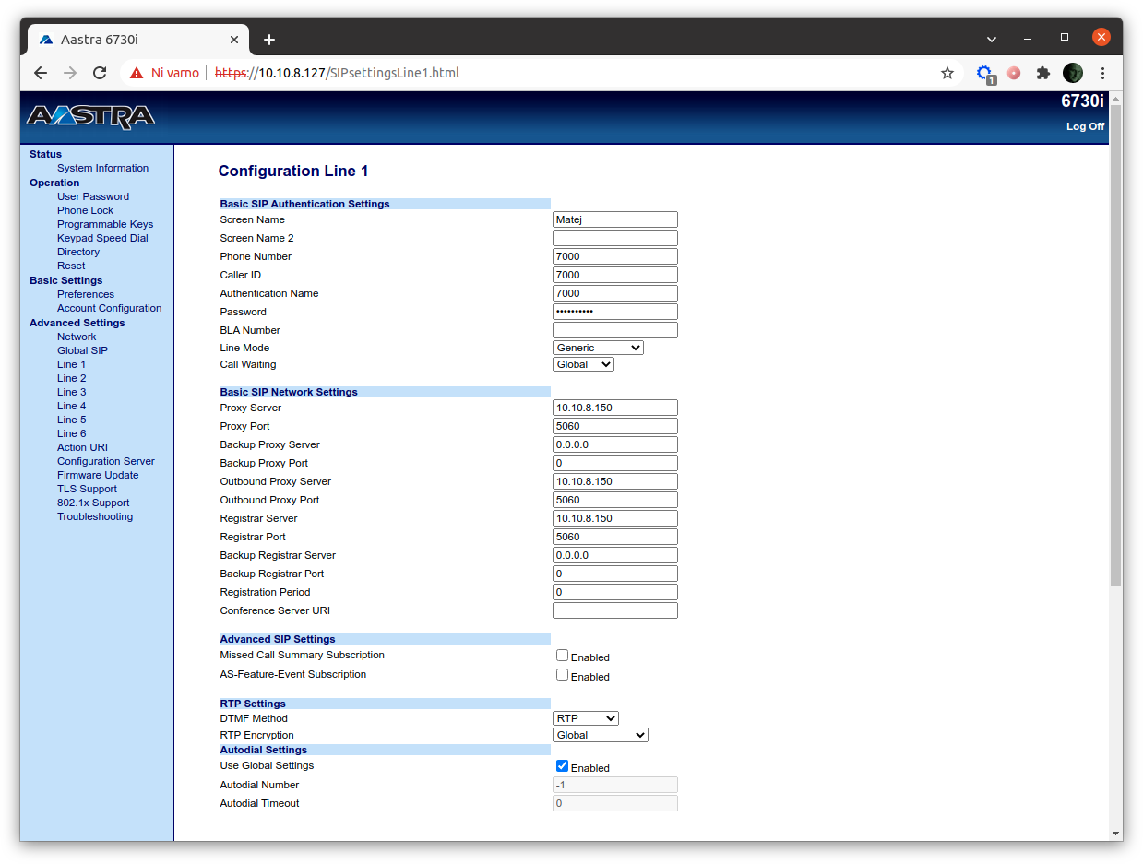Click the Log Off link

point(1084,125)
